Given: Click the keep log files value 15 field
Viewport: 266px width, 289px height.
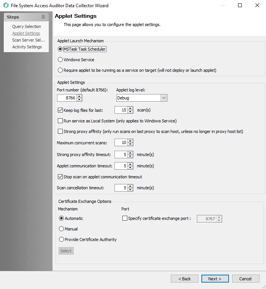Looking at the screenshot, I should (x=121, y=110).
